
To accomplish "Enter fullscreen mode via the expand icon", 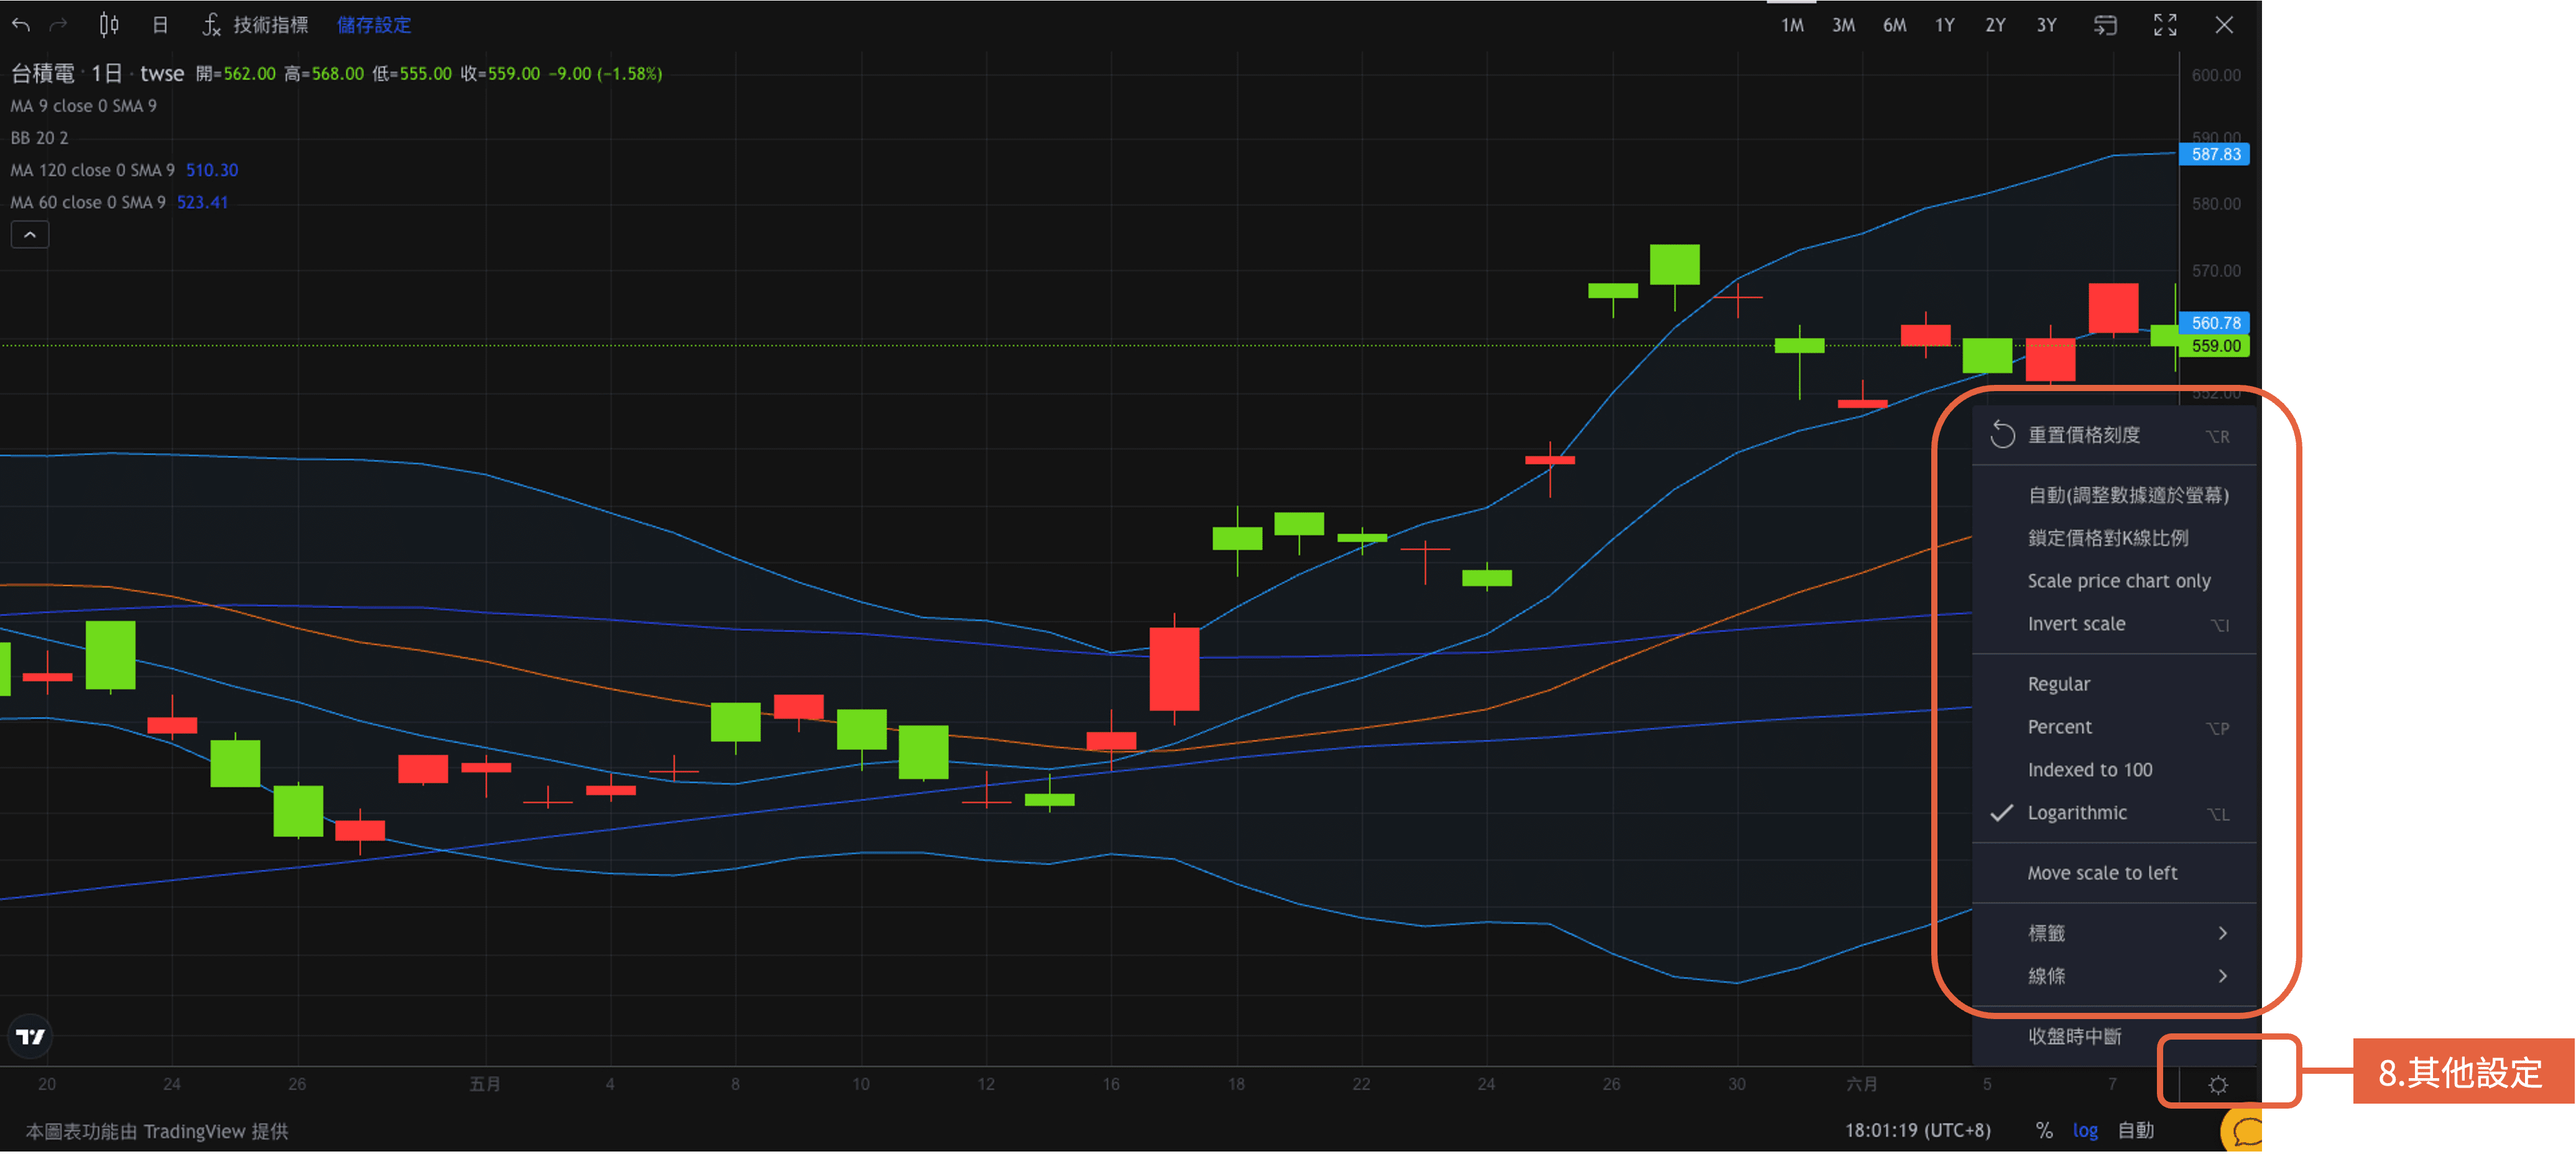I will 2165,24.
